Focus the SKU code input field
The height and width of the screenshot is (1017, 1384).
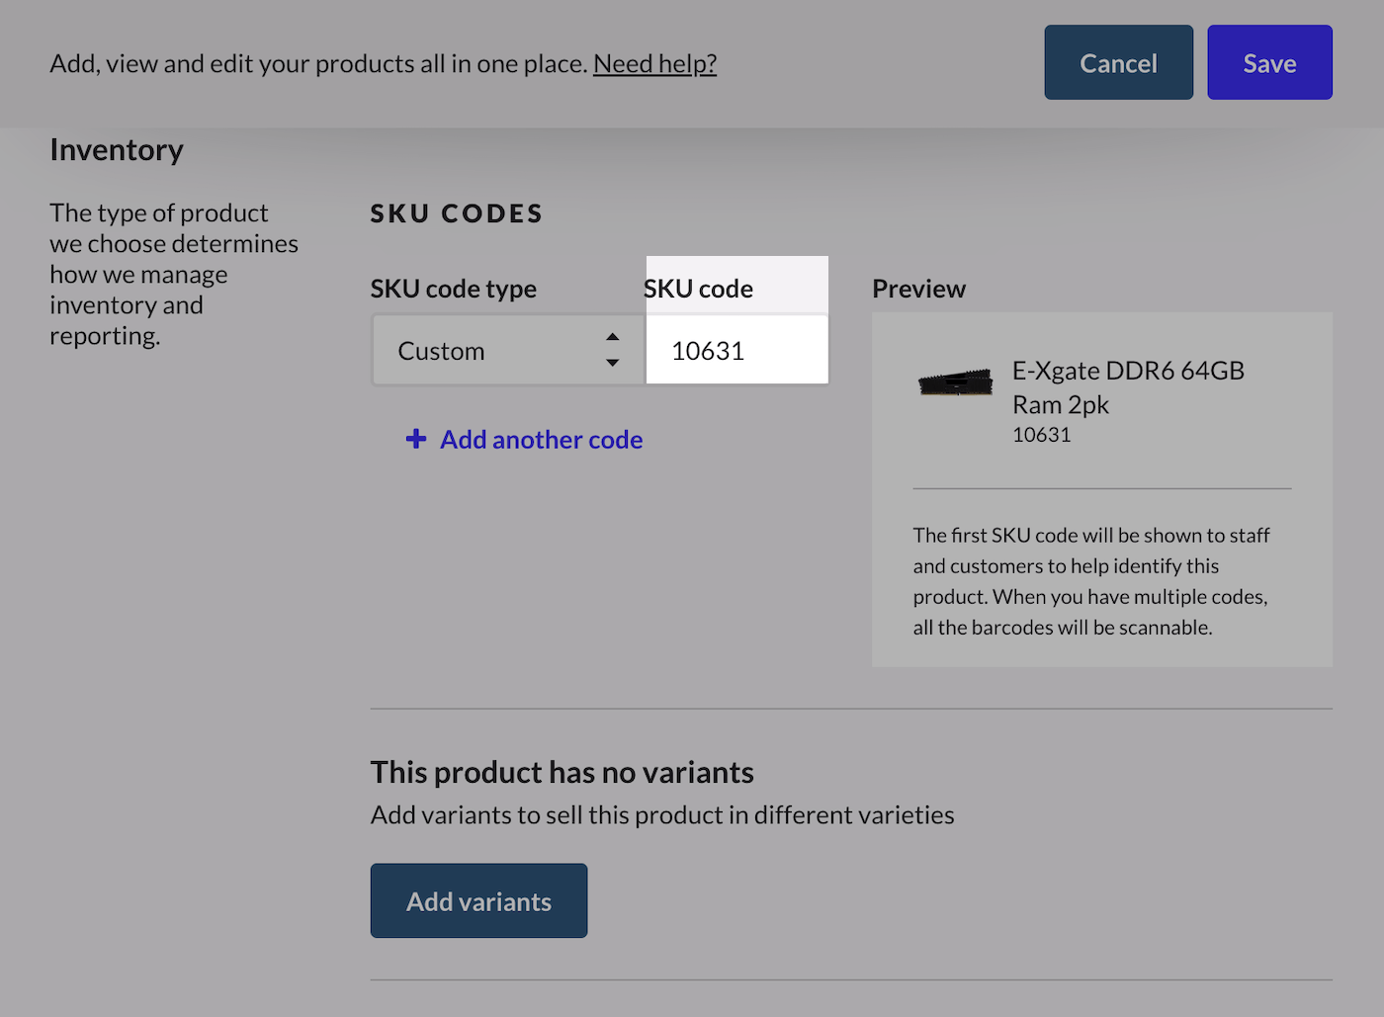pyautogui.click(x=736, y=351)
